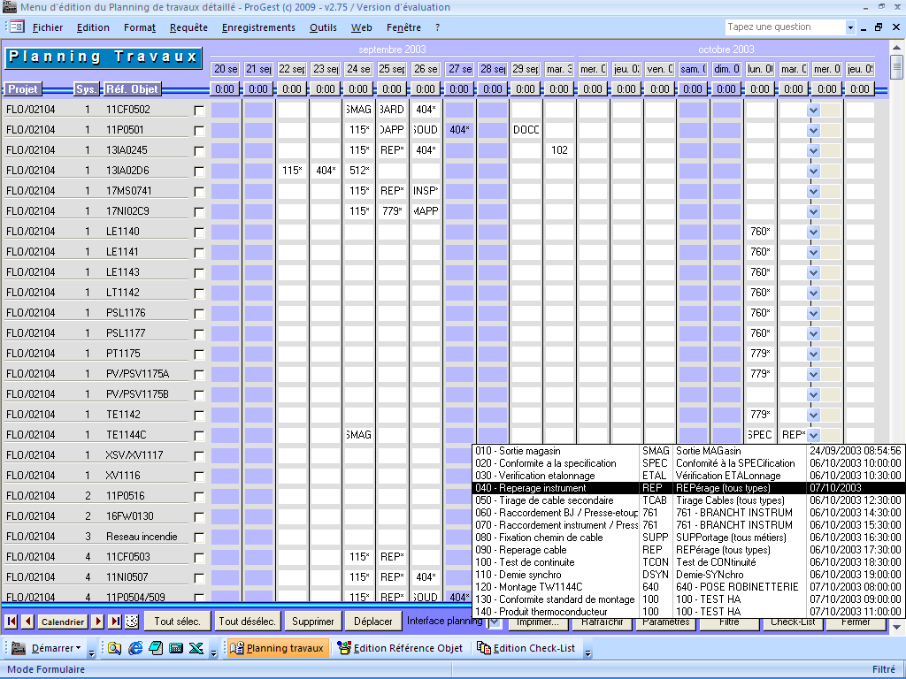Click the Calendrier button
Viewport: 906px width, 679px height.
(x=63, y=622)
